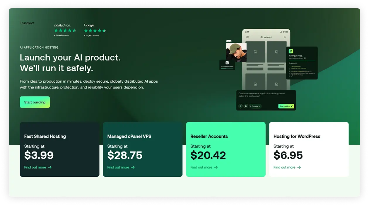
Task: Click the notification bell in the Storefront app
Action: tap(285, 37)
